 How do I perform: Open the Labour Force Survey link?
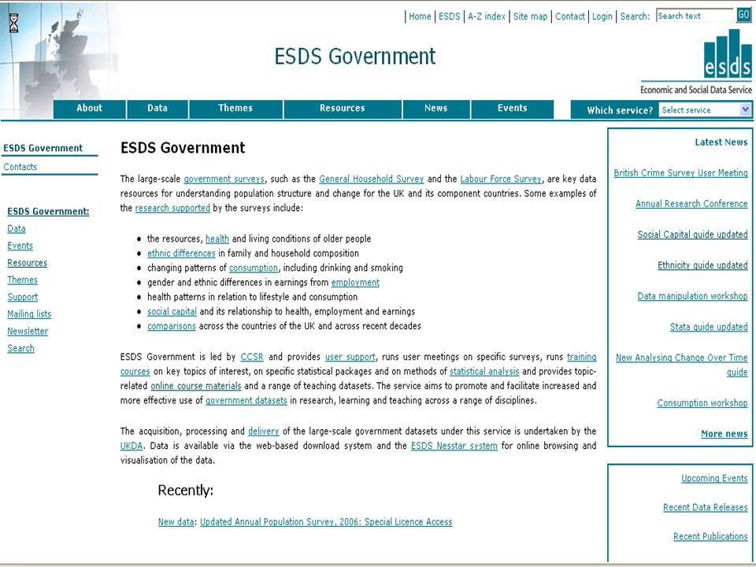click(x=501, y=179)
